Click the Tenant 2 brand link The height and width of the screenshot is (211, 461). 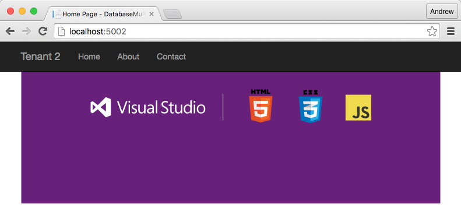pos(41,57)
